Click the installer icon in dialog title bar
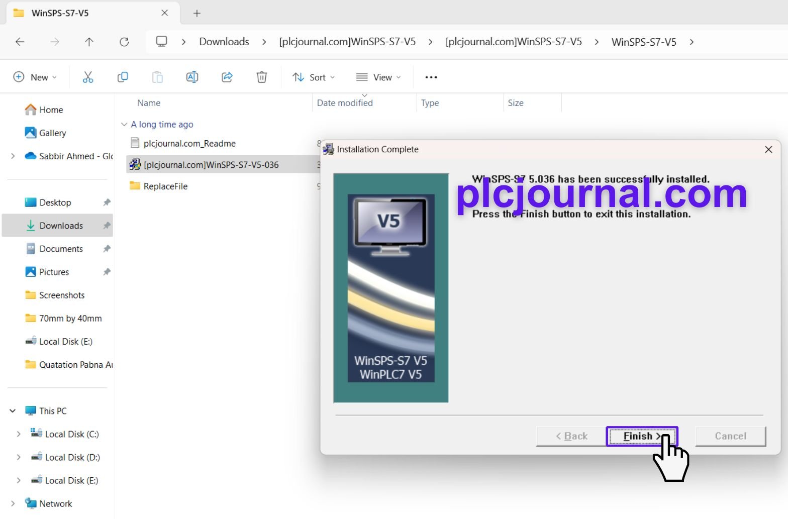 click(328, 149)
